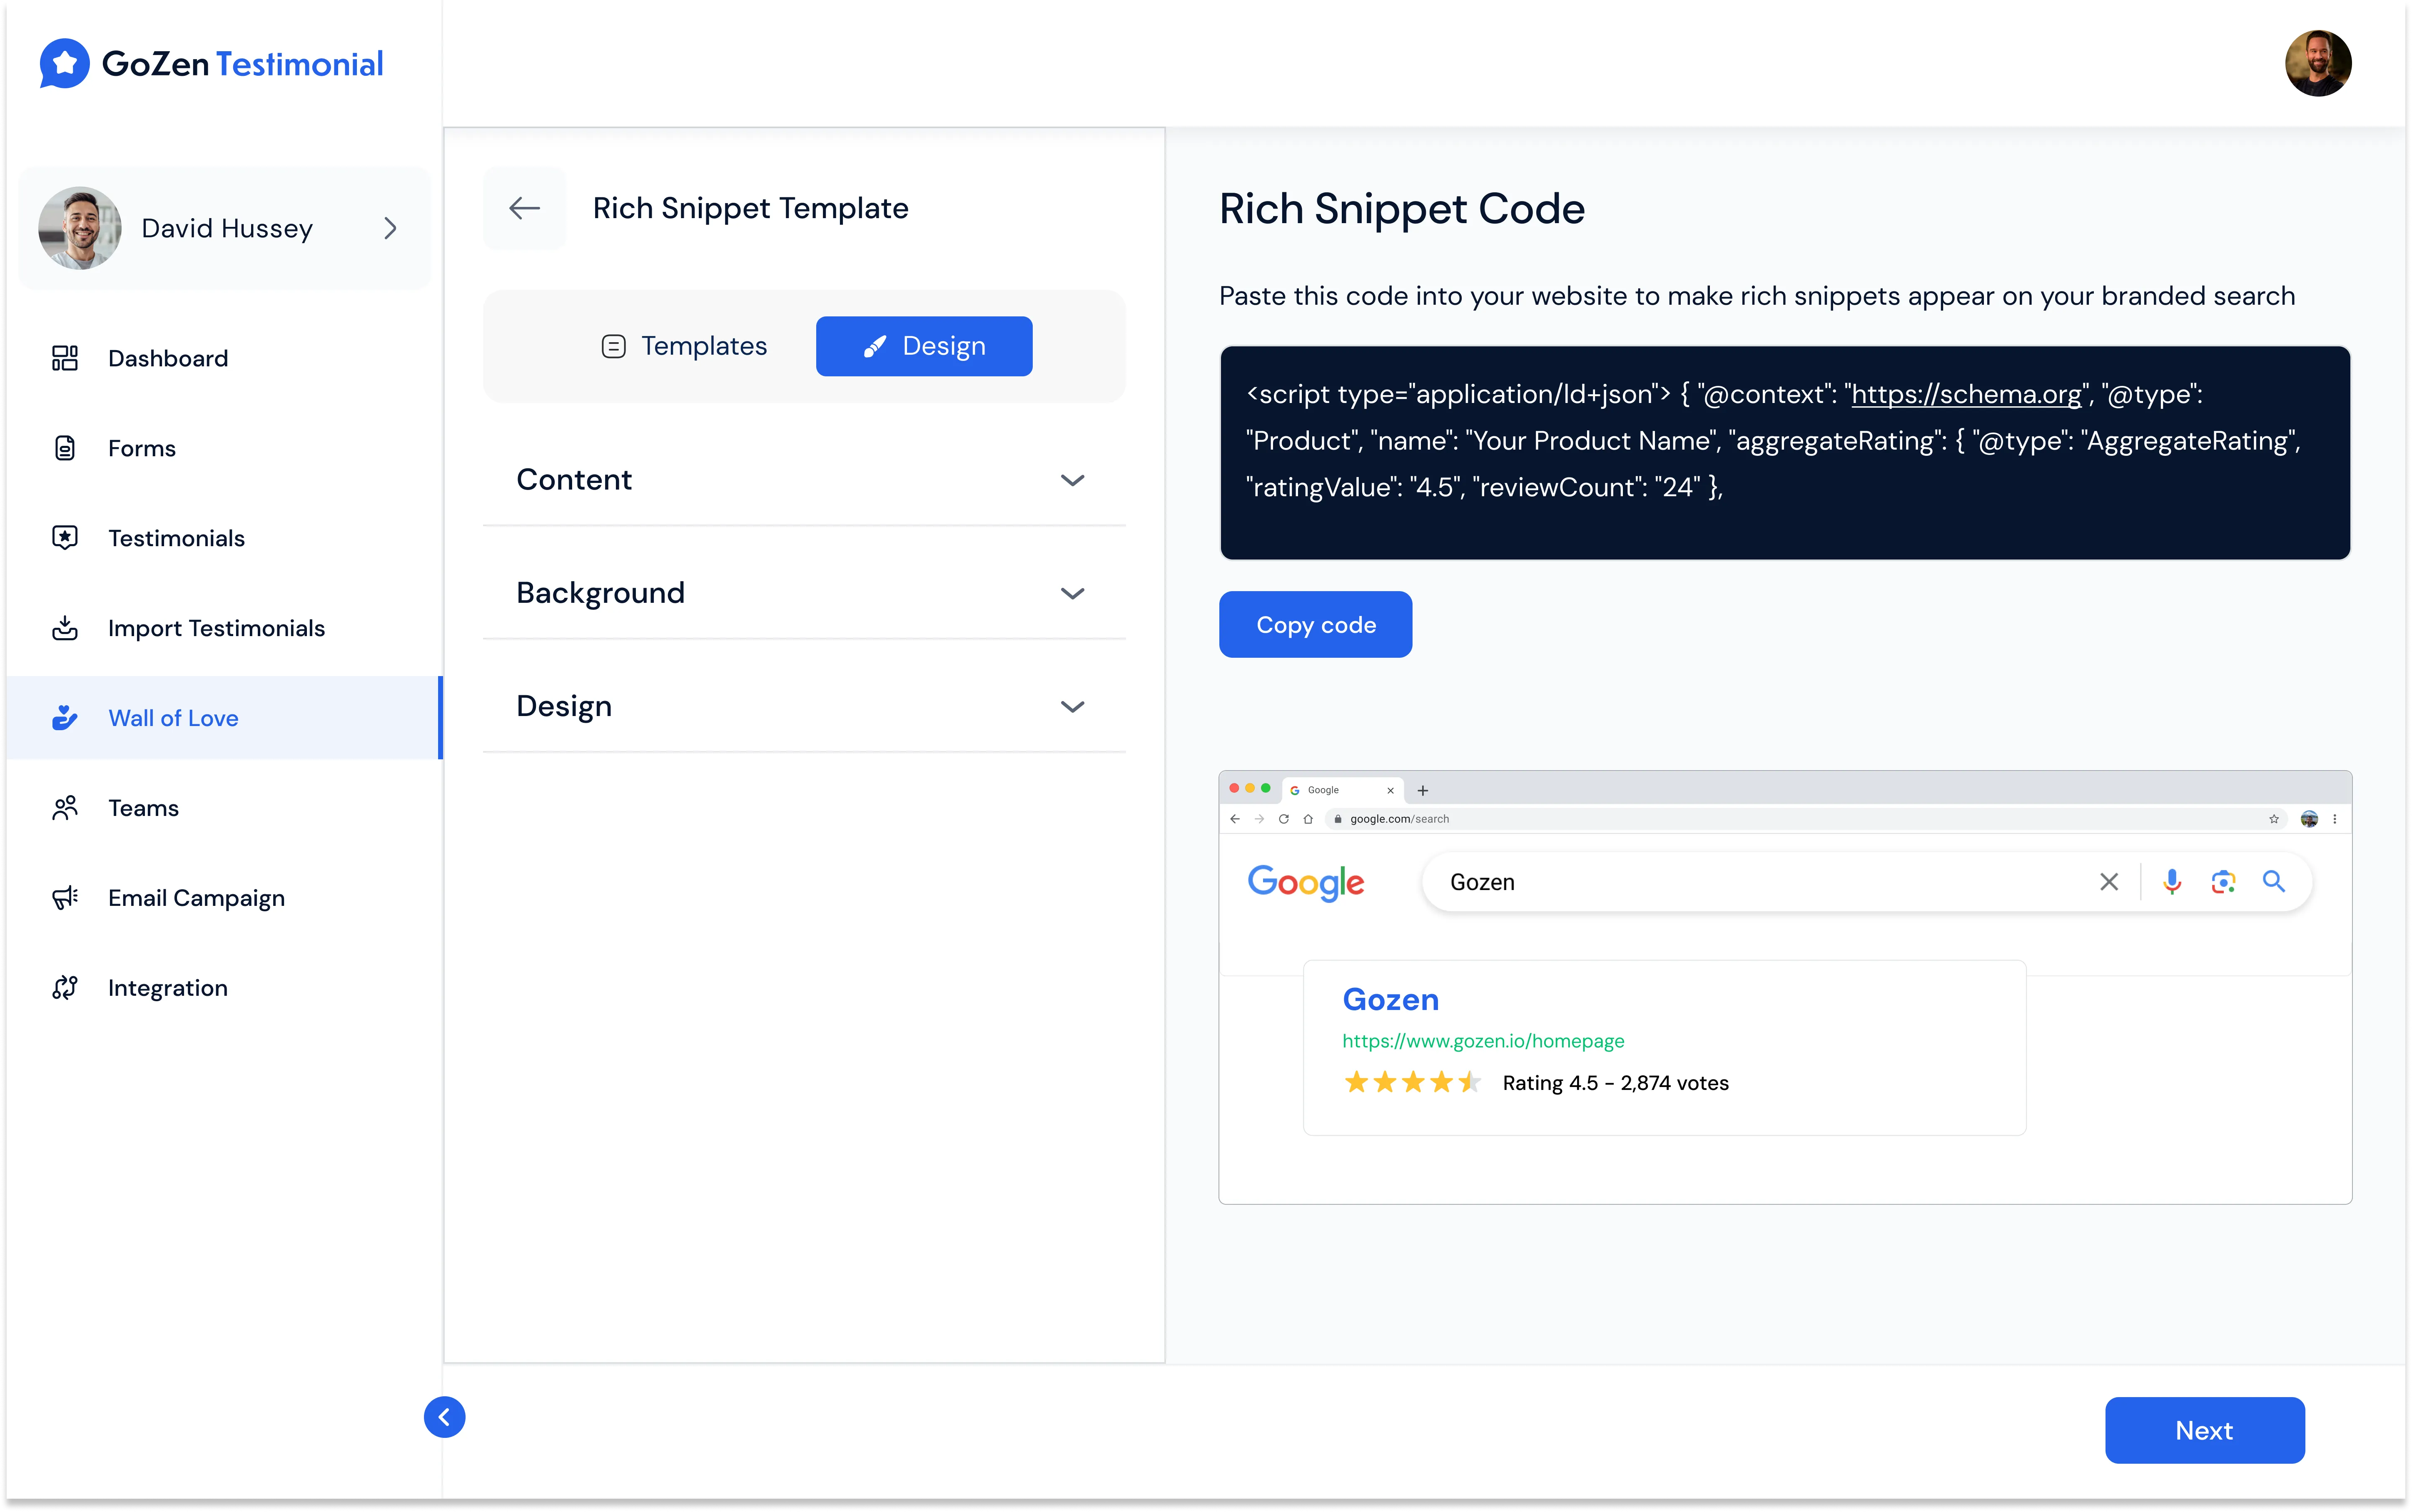Open Forms in the sidebar
The image size is (2412, 1512).
pyautogui.click(x=224, y=448)
